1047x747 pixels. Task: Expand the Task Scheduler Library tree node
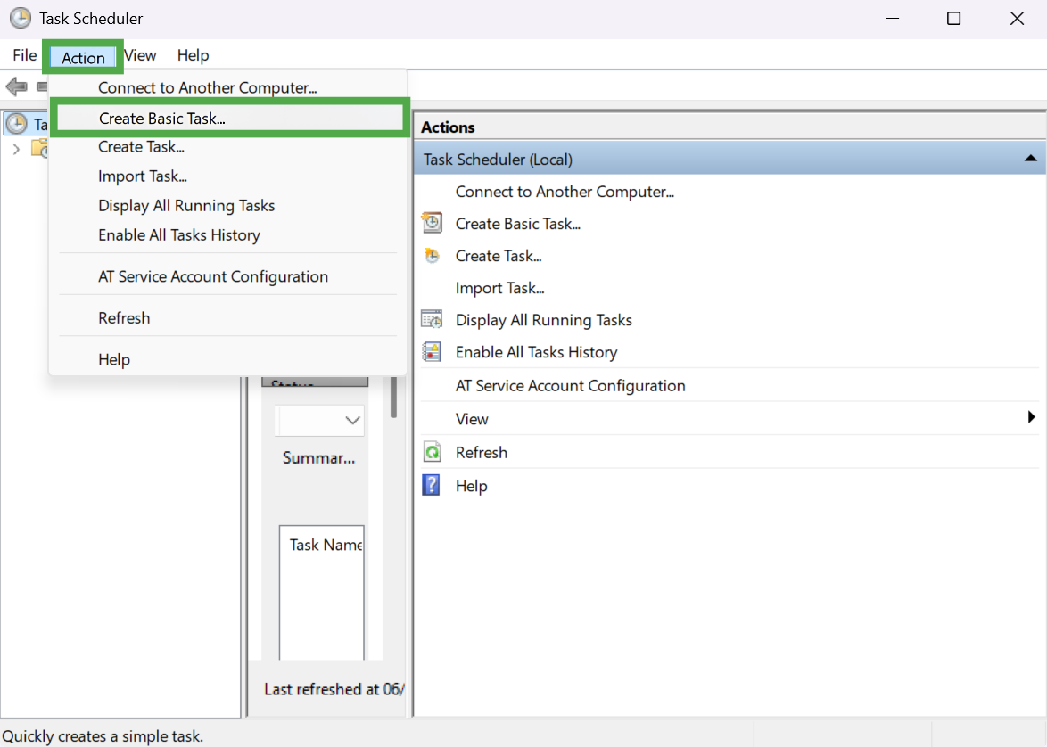17,149
